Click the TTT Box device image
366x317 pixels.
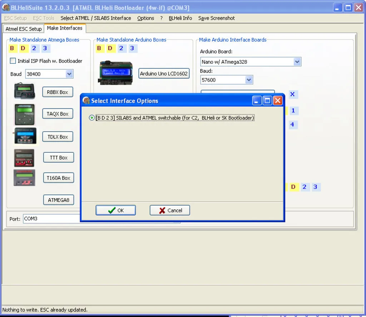(x=24, y=158)
